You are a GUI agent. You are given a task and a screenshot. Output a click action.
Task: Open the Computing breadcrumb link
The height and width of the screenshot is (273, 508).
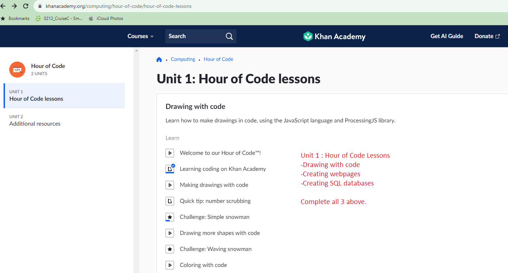point(183,59)
